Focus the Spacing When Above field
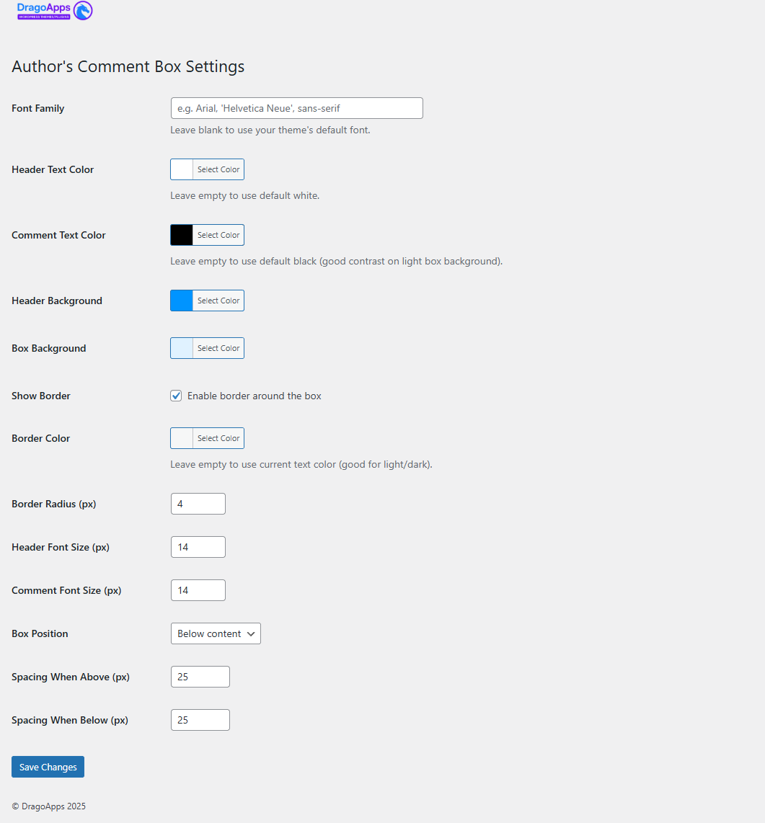This screenshot has width=765, height=823. pos(200,677)
